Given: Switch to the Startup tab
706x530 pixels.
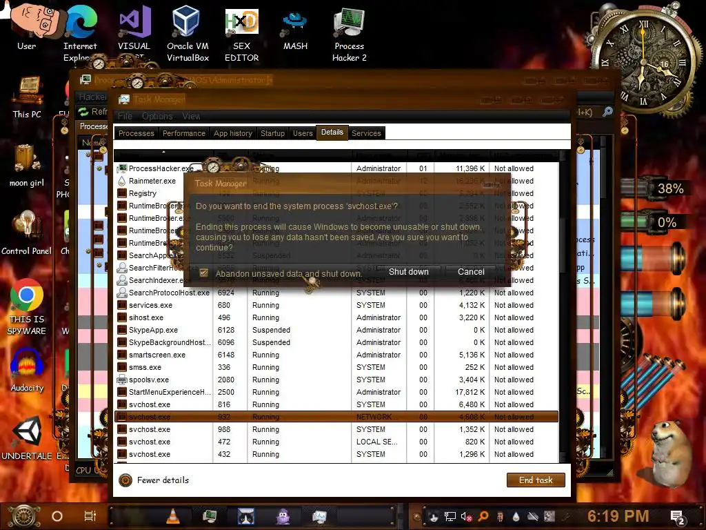Looking at the screenshot, I should click(272, 133).
